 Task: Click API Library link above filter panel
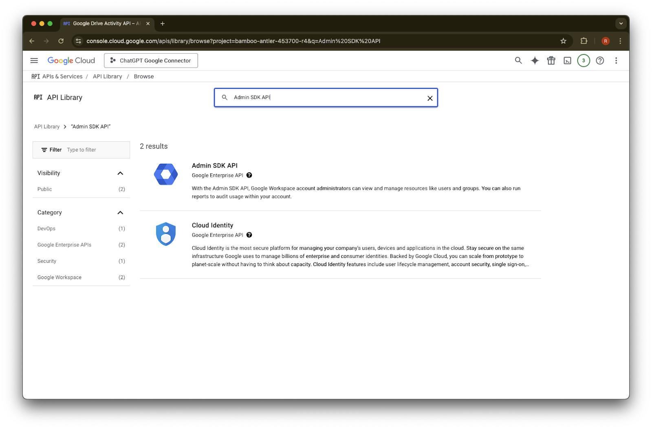47,127
